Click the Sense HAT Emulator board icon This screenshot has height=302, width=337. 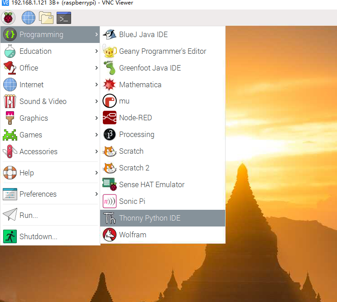pyautogui.click(x=110, y=184)
